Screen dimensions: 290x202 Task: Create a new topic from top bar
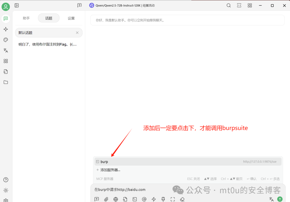pos(79,5)
